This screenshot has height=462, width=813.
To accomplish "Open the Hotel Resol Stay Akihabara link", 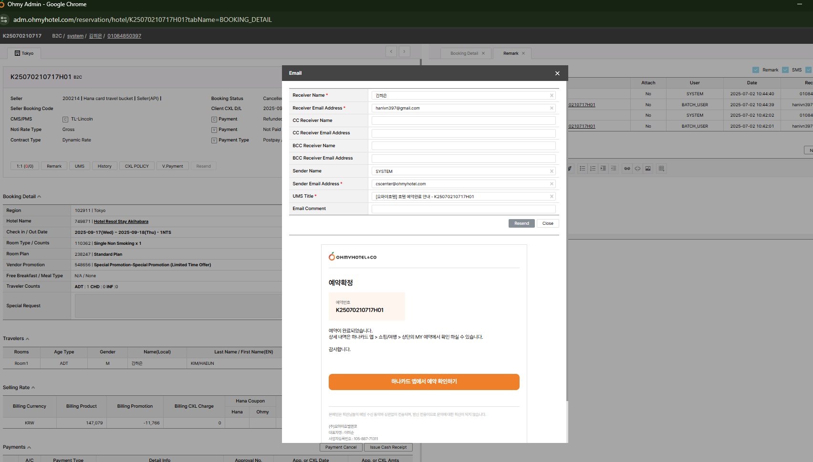I will [121, 221].
